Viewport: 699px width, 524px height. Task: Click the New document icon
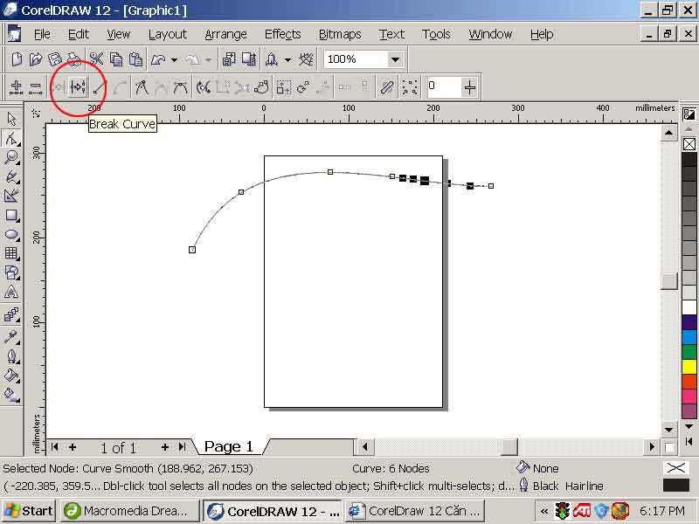(17, 59)
